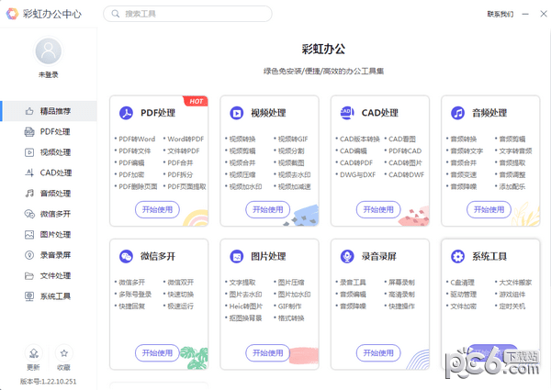Select 精品推荐 in the sidebar
This screenshot has height=390, width=551.
(x=49, y=111)
